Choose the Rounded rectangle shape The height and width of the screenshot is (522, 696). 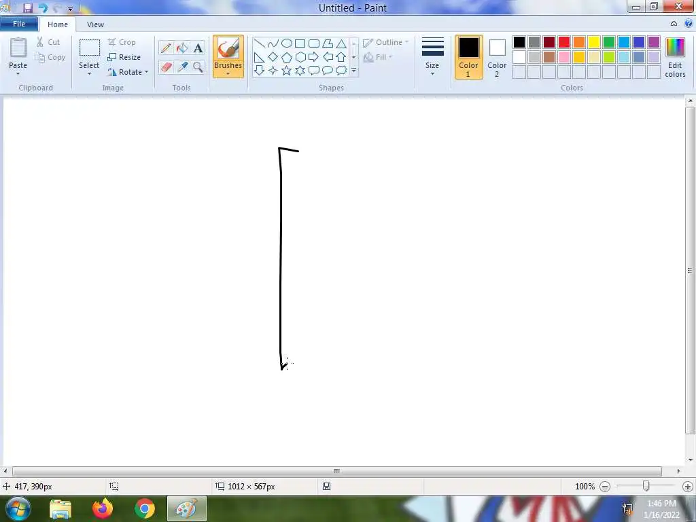(314, 43)
